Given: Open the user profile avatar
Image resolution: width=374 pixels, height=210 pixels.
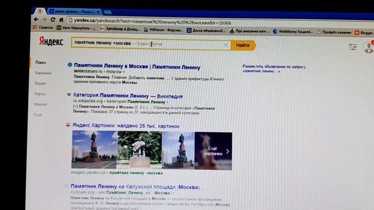Looking at the screenshot, I should (369, 47).
